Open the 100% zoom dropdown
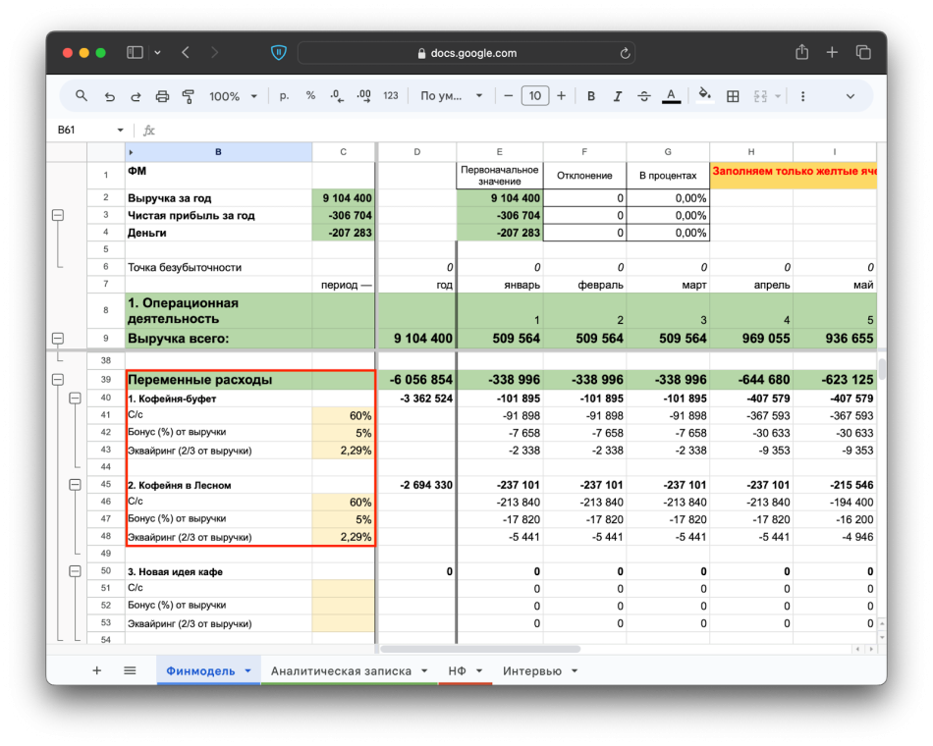The image size is (933, 746). [x=233, y=96]
